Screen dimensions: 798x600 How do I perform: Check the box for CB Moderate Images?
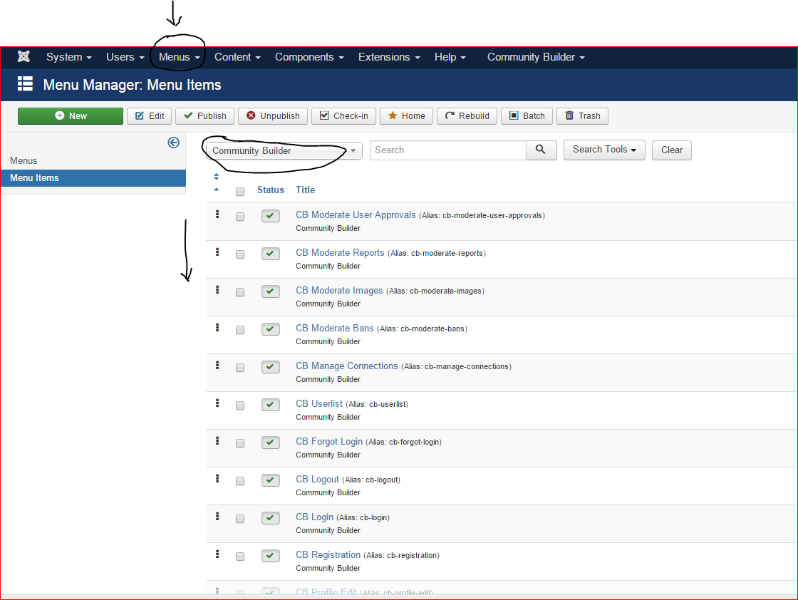tap(240, 292)
